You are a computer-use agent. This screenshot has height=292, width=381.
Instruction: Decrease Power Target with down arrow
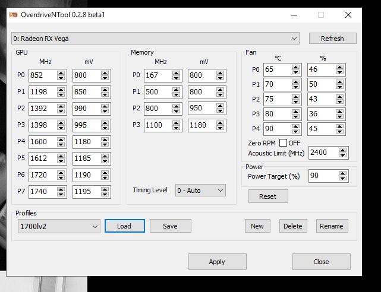click(x=342, y=179)
